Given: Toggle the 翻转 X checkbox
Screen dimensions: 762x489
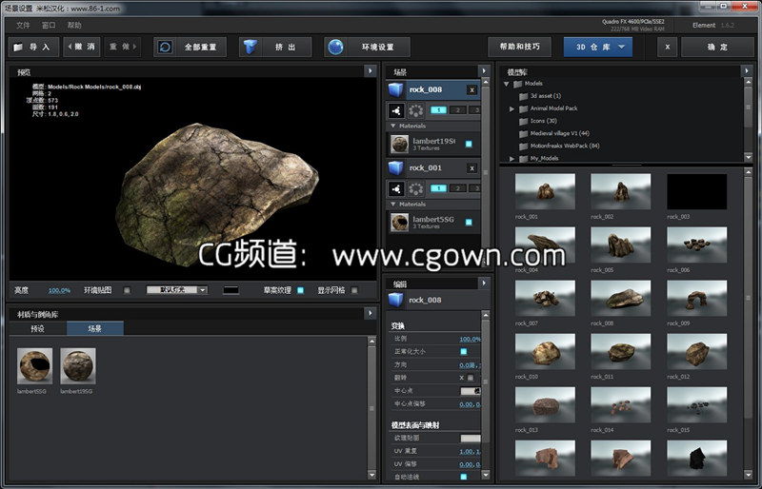Looking at the screenshot, I should click(470, 378).
